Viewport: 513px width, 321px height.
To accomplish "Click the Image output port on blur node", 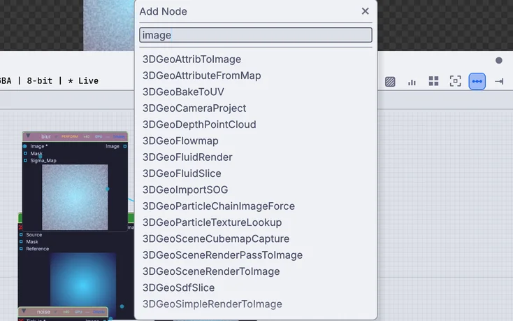I will click(x=125, y=146).
